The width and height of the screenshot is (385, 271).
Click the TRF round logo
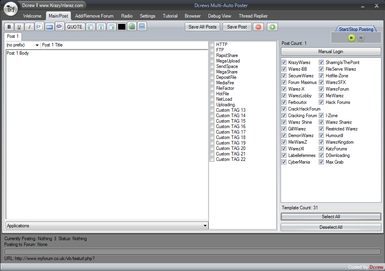pyautogui.click(x=11, y=9)
